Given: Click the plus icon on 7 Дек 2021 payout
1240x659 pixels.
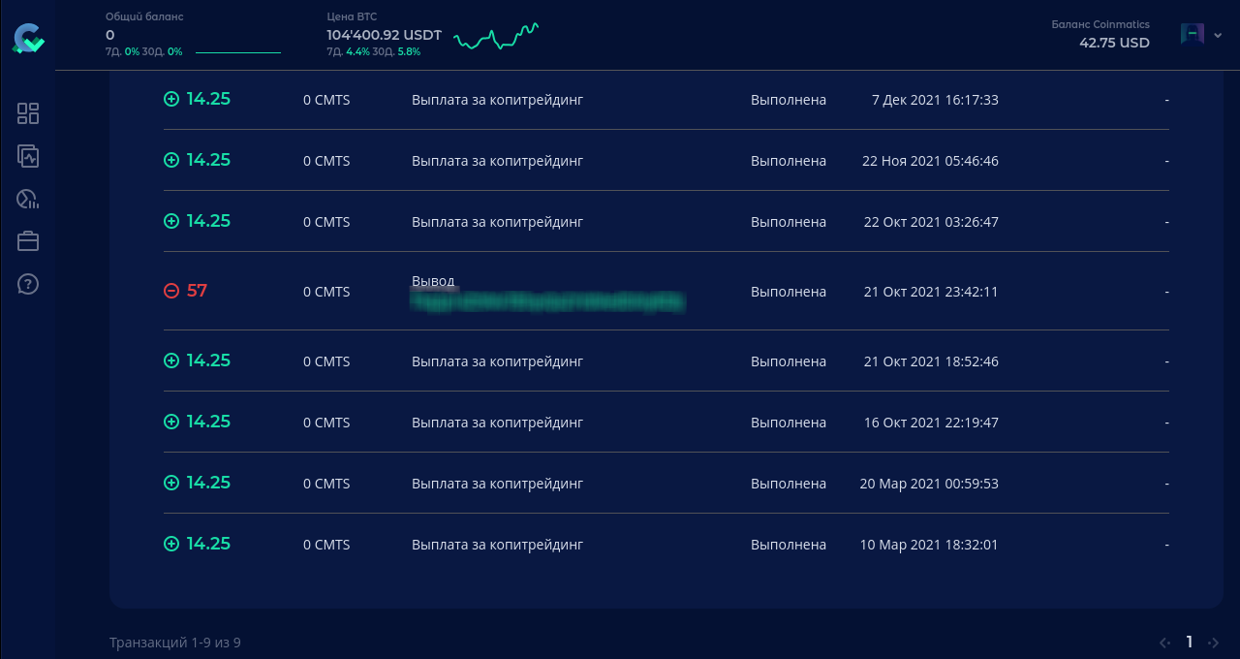Looking at the screenshot, I should pyautogui.click(x=171, y=99).
